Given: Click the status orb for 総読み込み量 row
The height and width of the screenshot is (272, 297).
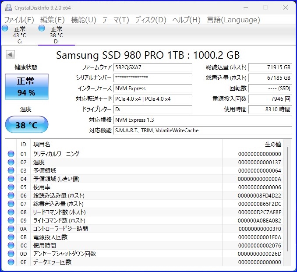Looking at the screenshot, I should click(11, 195).
